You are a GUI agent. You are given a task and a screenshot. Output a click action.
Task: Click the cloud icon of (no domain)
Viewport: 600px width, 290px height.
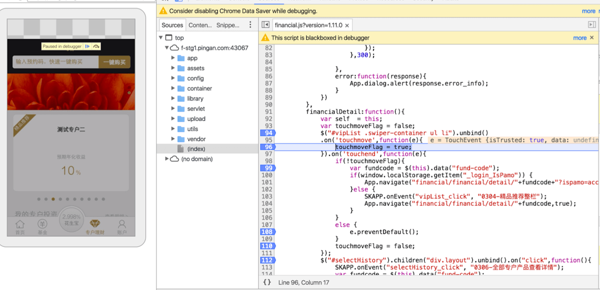click(174, 159)
